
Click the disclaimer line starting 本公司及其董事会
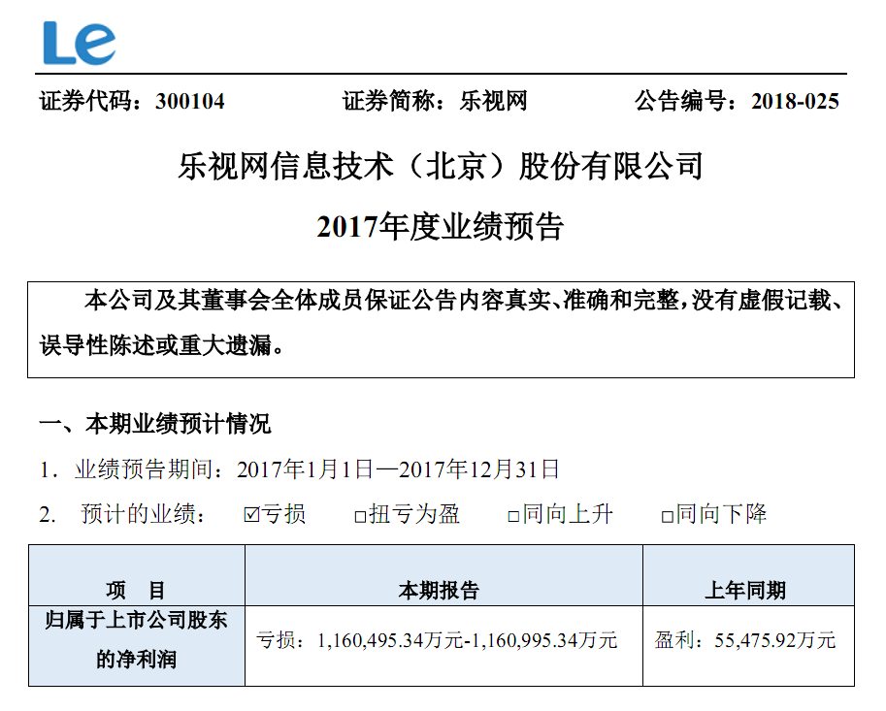463,301
